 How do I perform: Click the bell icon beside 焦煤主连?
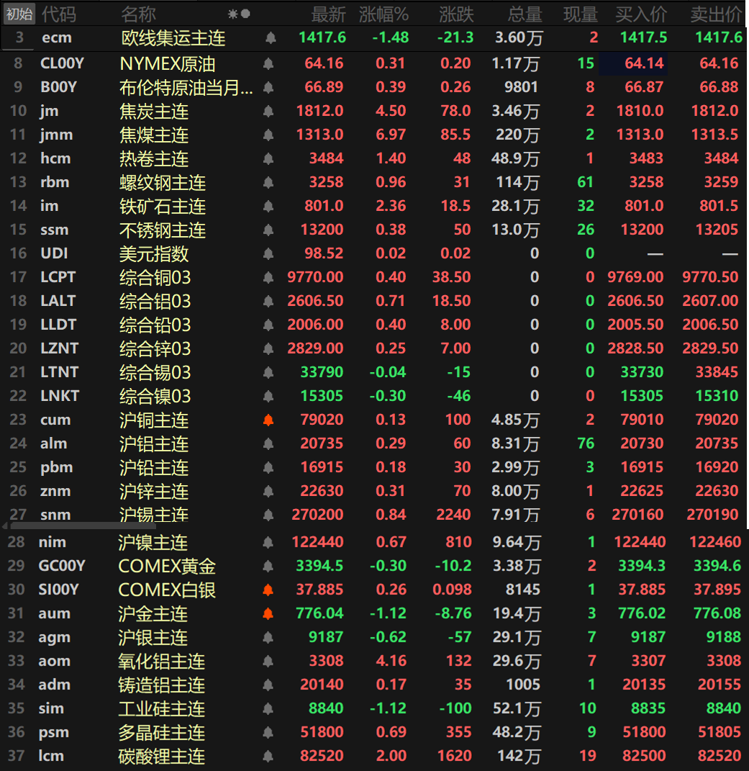tap(268, 135)
